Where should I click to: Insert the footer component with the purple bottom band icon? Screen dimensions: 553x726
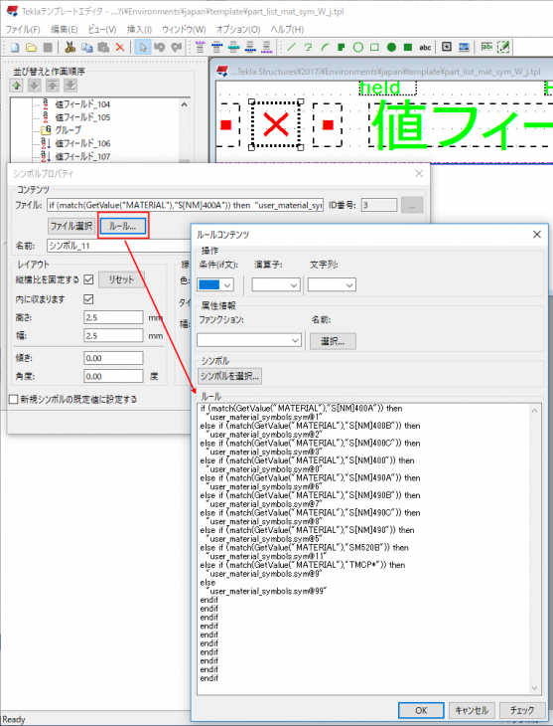tap(267, 47)
